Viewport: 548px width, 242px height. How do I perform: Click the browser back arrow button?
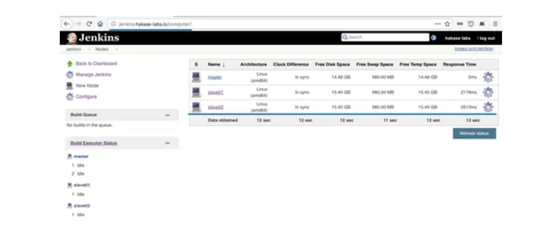67,24
